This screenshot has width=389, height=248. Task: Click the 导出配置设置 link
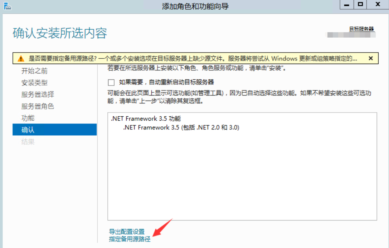(x=127, y=232)
